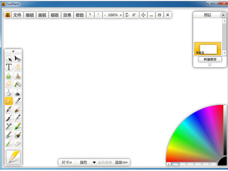The height and width of the screenshot is (171, 228).
Task: Click the move canvas crosshair icon
Action: coord(143,15)
